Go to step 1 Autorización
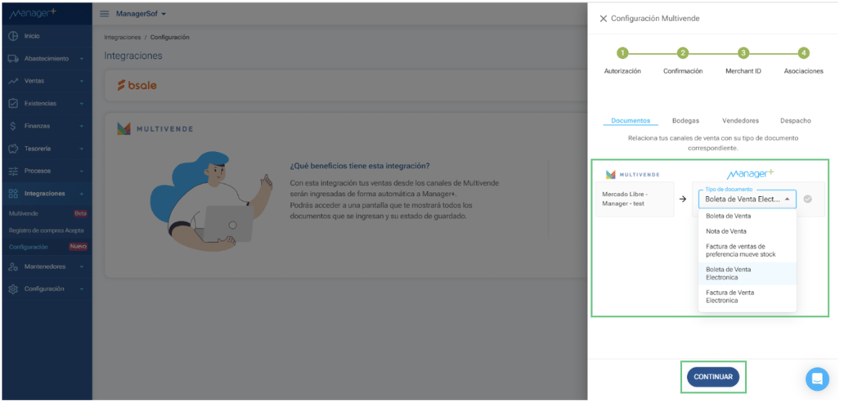844x403 pixels. coord(622,53)
